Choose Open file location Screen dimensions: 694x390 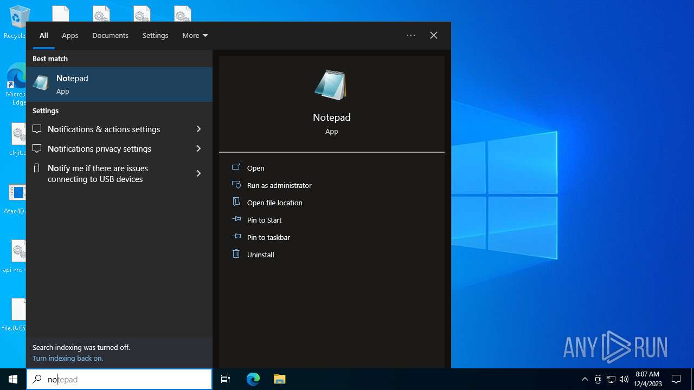tap(274, 203)
